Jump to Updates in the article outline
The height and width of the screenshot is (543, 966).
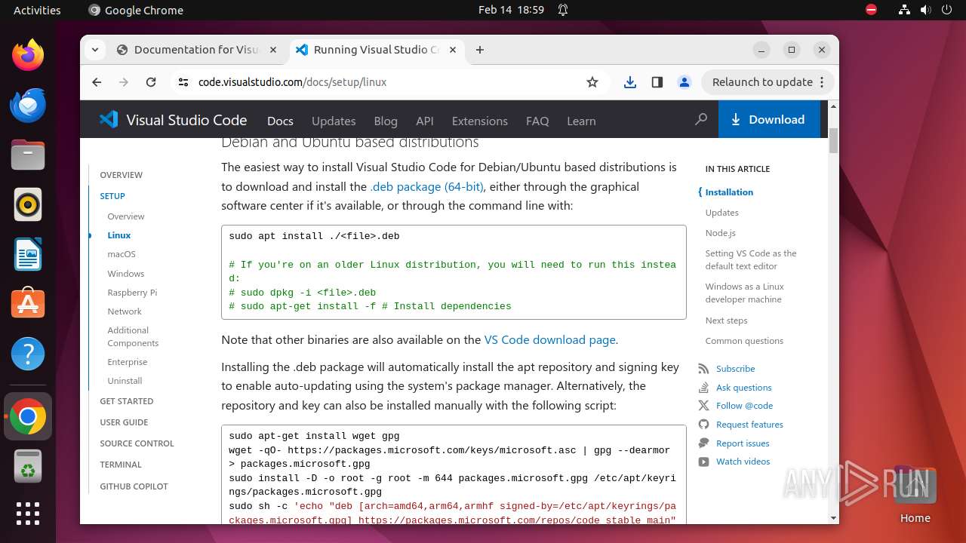coord(722,213)
